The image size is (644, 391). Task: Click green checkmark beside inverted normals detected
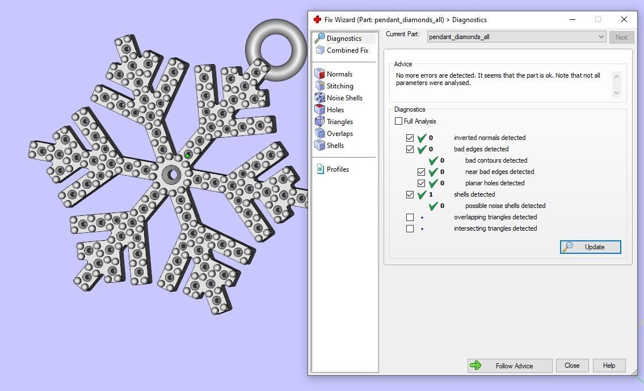point(422,138)
